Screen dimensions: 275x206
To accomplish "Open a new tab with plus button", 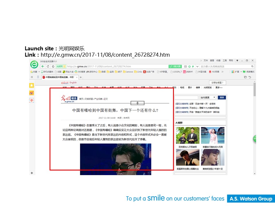I will pos(81,77).
